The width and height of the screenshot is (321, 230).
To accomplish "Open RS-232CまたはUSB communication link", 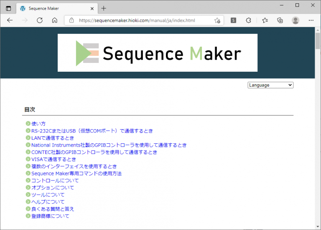I will (x=92, y=131).
